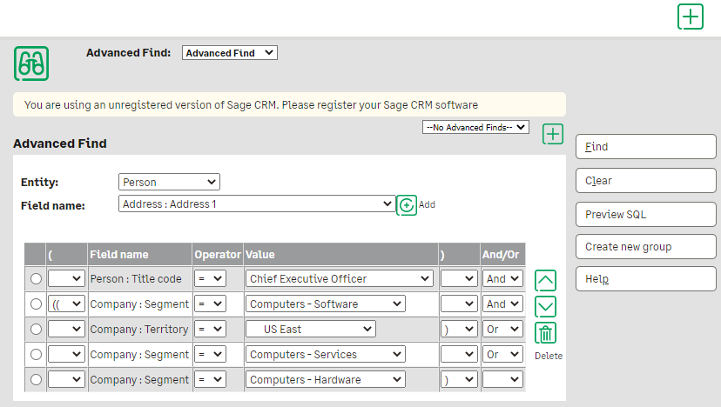Click the Find button

point(645,147)
